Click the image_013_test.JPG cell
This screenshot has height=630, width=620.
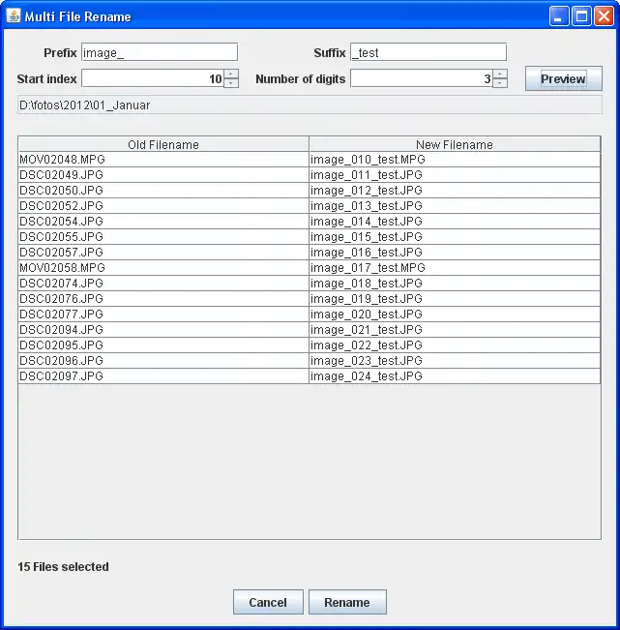point(455,206)
